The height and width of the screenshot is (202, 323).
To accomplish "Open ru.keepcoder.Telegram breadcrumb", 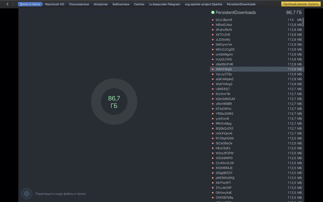I will pyautogui.click(x=165, y=4).
